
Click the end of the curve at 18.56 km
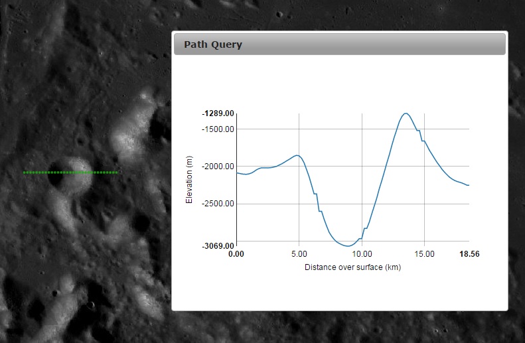(x=469, y=185)
